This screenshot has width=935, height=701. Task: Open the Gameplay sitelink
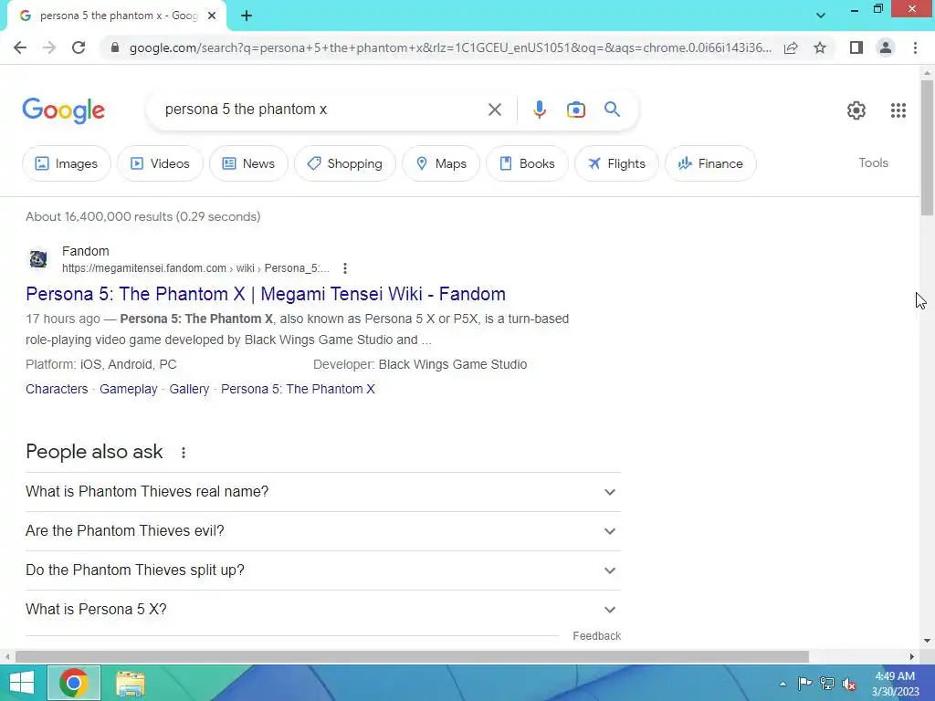pyautogui.click(x=128, y=389)
